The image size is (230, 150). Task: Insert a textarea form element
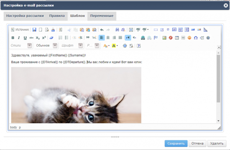(x=181, y=30)
